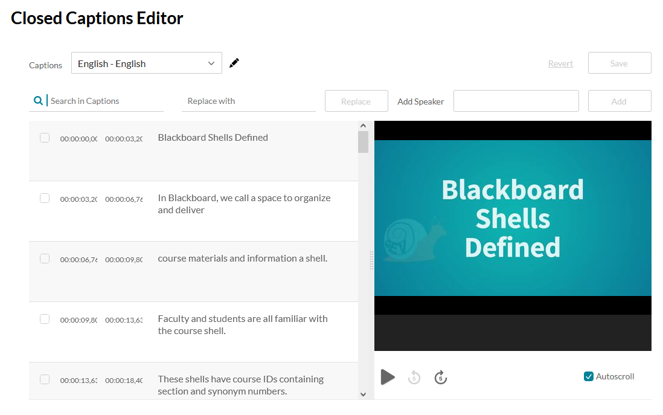
Task: Click caption text 'Blackboard Shells Defined'
Action: (213, 138)
